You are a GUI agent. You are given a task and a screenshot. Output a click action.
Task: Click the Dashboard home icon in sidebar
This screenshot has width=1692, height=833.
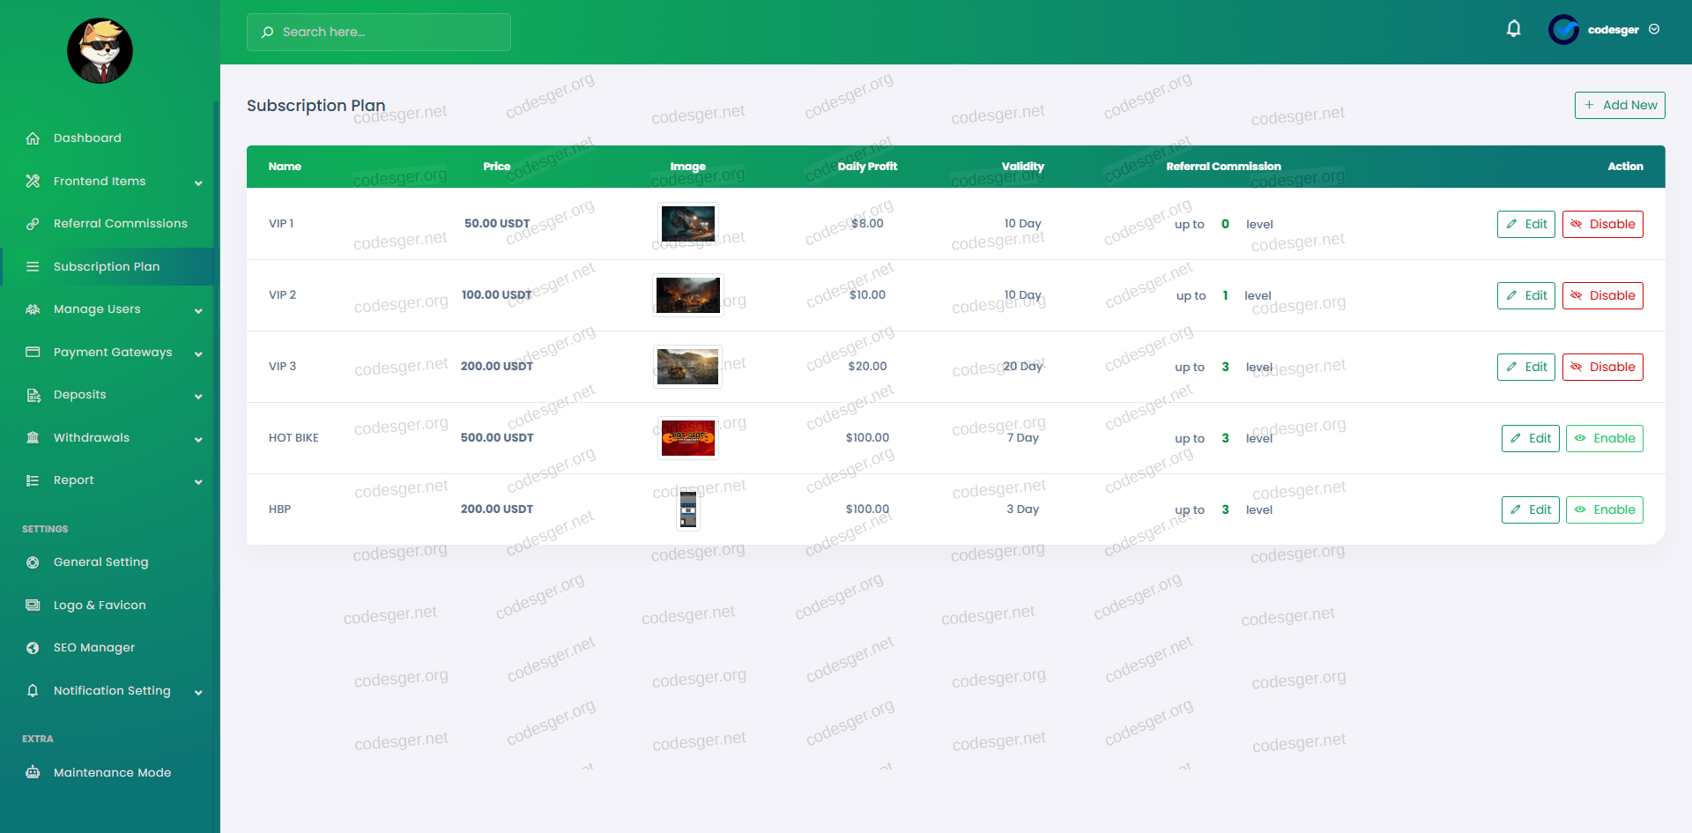click(33, 138)
